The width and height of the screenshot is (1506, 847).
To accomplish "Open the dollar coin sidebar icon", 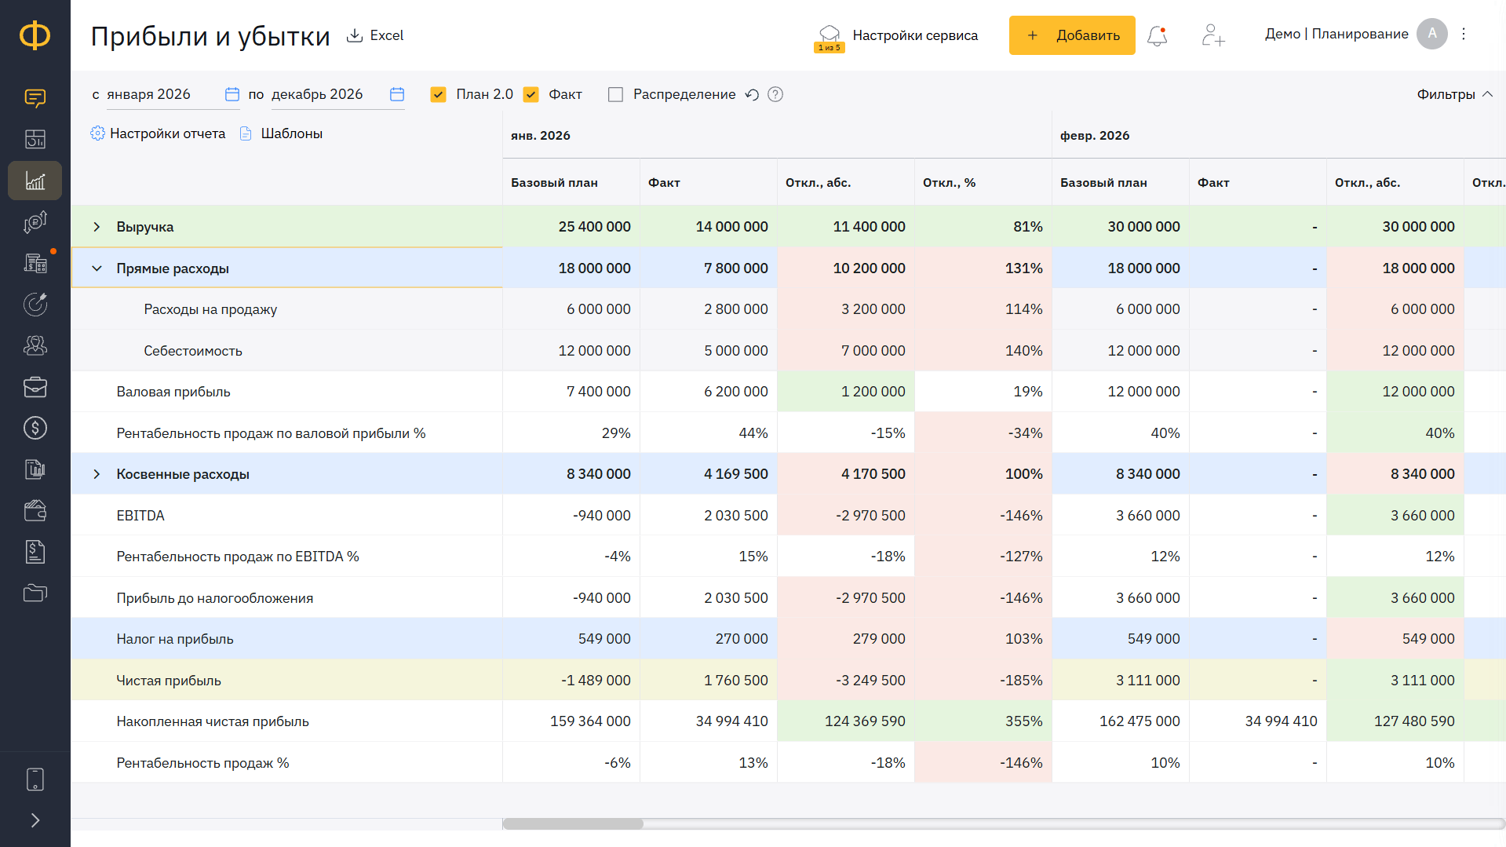I will [x=35, y=428].
